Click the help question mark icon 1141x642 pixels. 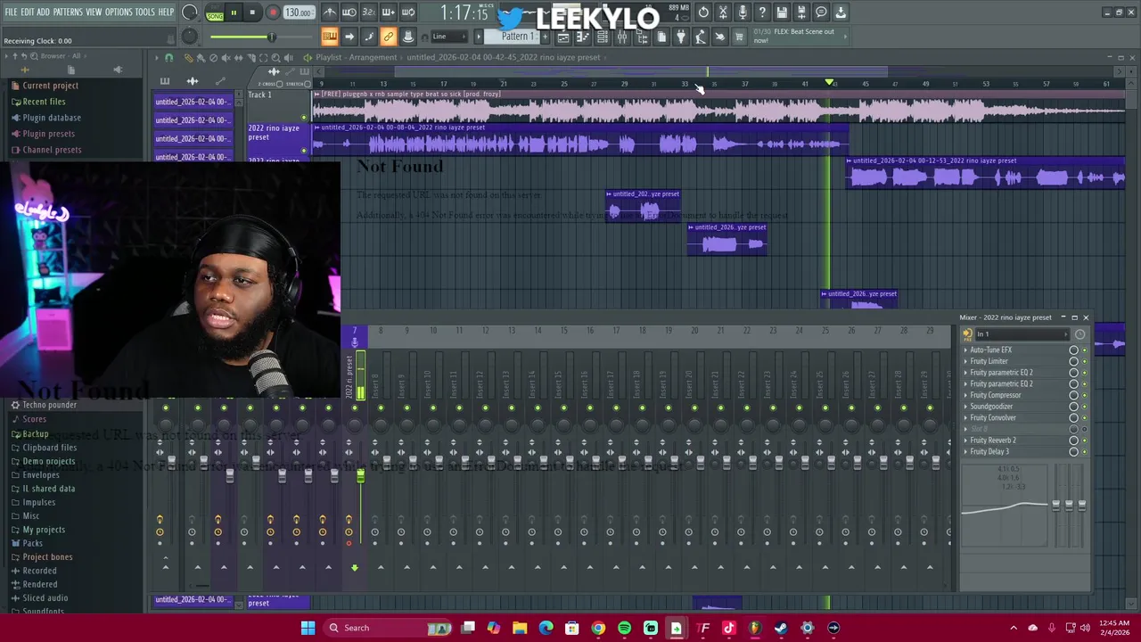762,12
